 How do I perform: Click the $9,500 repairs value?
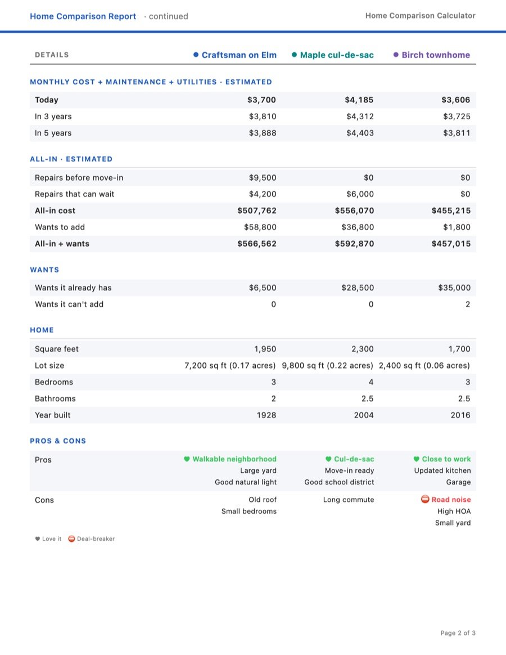pyautogui.click(x=263, y=177)
